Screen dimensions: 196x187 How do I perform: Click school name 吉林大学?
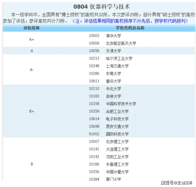point(113,96)
